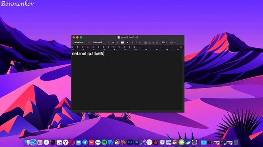Open AnyDesk from the dock
This screenshot has height=147, width=263.
point(91,143)
